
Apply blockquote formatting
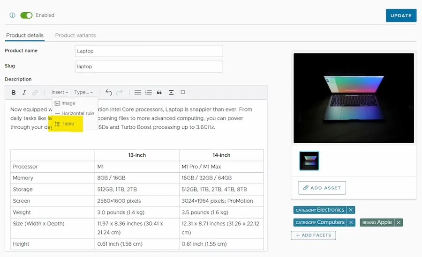(x=159, y=93)
